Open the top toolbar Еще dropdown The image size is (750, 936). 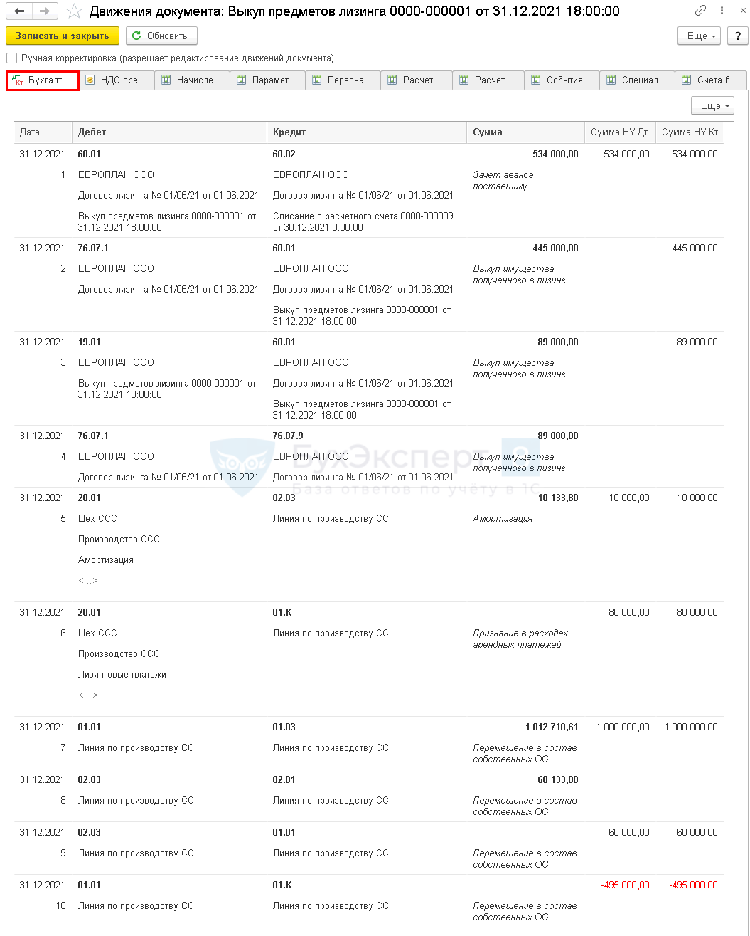click(699, 36)
